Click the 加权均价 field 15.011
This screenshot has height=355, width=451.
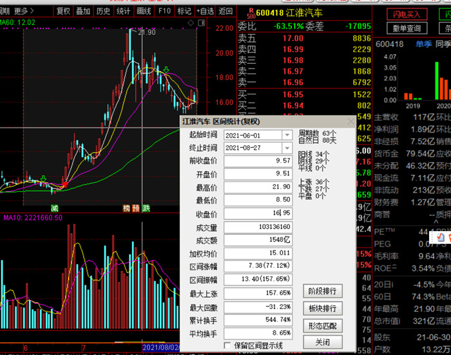[x=258, y=253]
